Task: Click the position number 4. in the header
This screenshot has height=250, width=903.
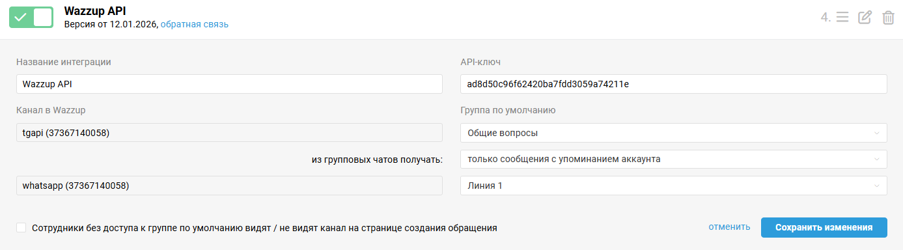Action: [826, 18]
